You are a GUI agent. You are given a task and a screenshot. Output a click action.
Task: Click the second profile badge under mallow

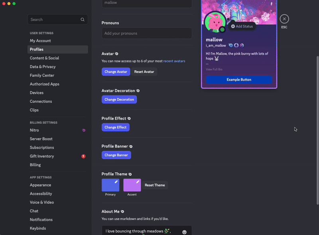click(236, 45)
